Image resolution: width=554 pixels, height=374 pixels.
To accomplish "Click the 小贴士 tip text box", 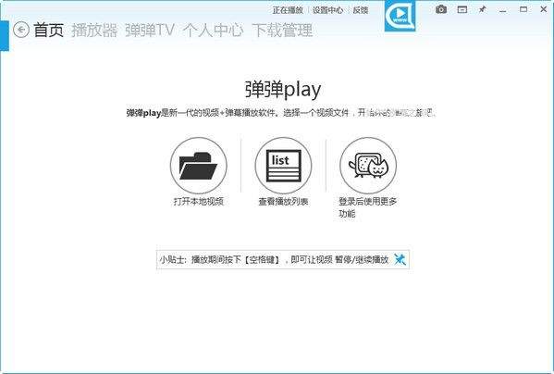I will coord(283,259).
